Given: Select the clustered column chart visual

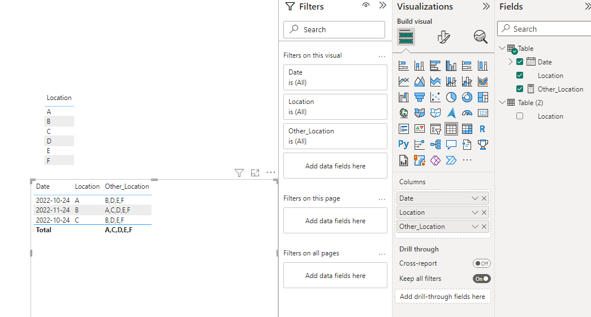Looking at the screenshot, I should [x=451, y=66].
